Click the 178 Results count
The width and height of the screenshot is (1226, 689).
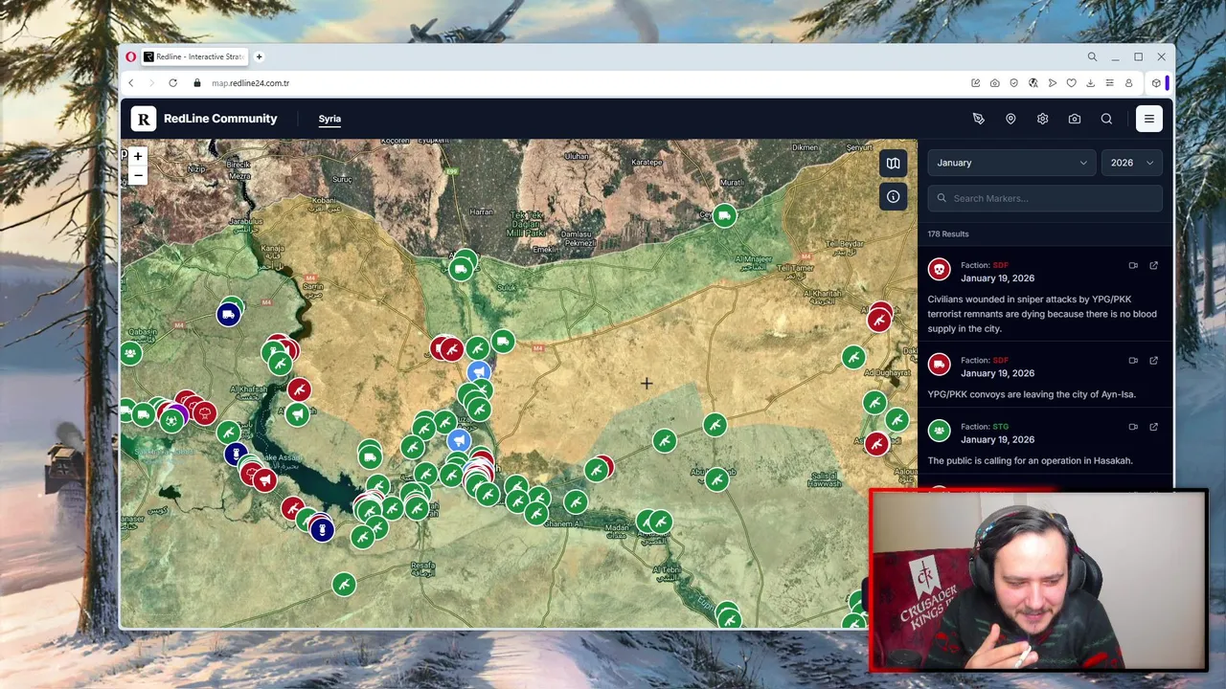tap(948, 233)
